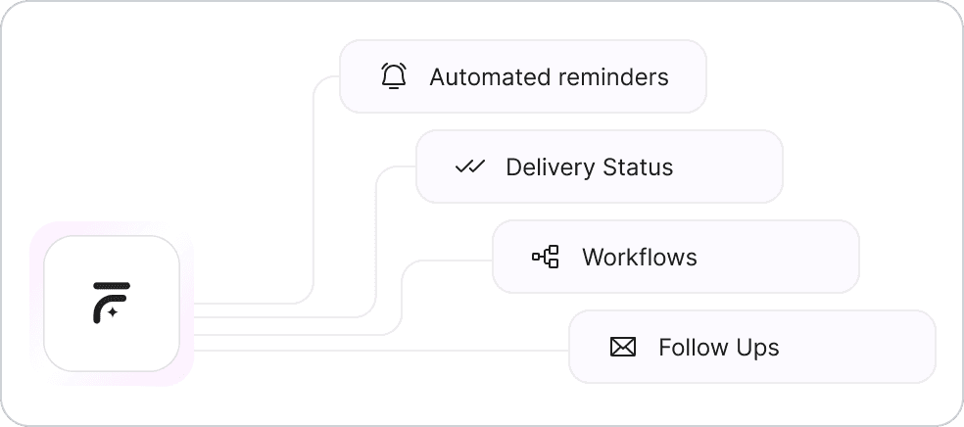Viewport: 964px width, 427px height.
Task: Select the Workflows node diagram icon
Action: pyautogui.click(x=546, y=258)
